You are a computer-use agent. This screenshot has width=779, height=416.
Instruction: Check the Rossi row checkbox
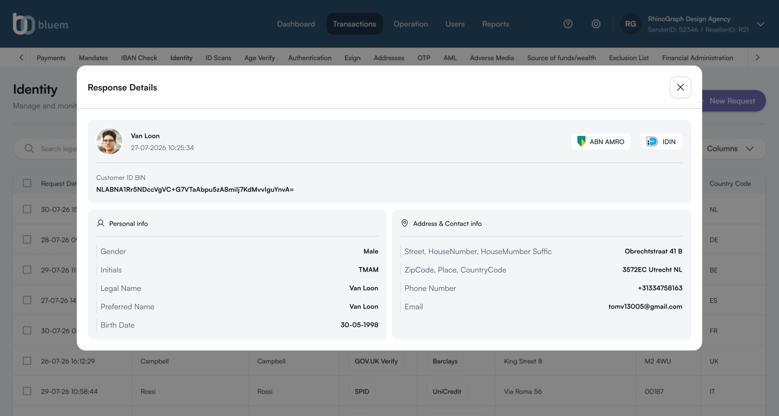tap(27, 391)
